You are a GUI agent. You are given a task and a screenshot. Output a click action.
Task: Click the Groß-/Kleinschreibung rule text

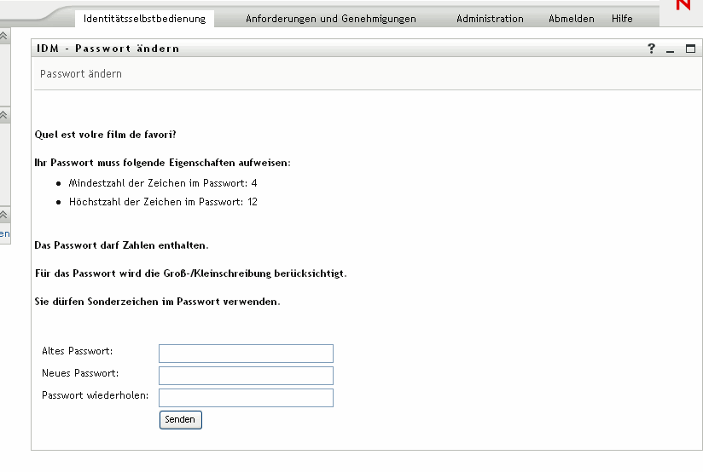point(191,273)
